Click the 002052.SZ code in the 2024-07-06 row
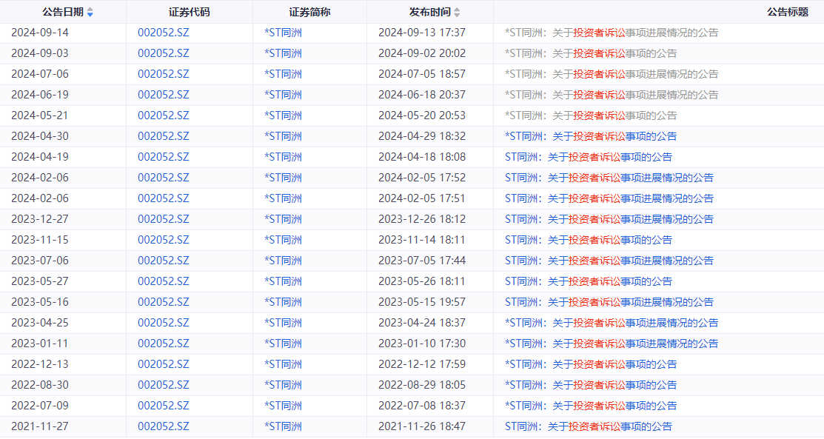 [164, 74]
